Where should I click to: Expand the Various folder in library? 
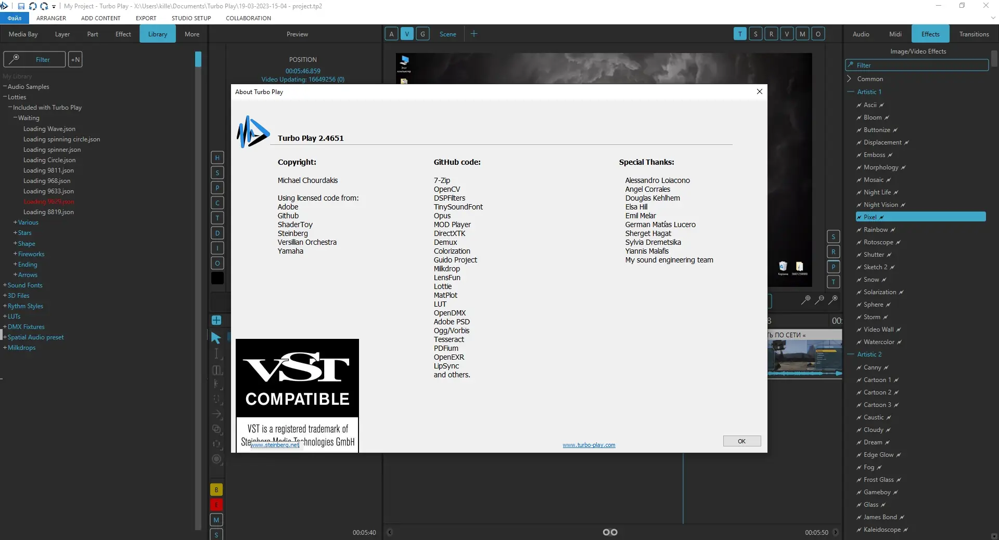[x=15, y=222]
